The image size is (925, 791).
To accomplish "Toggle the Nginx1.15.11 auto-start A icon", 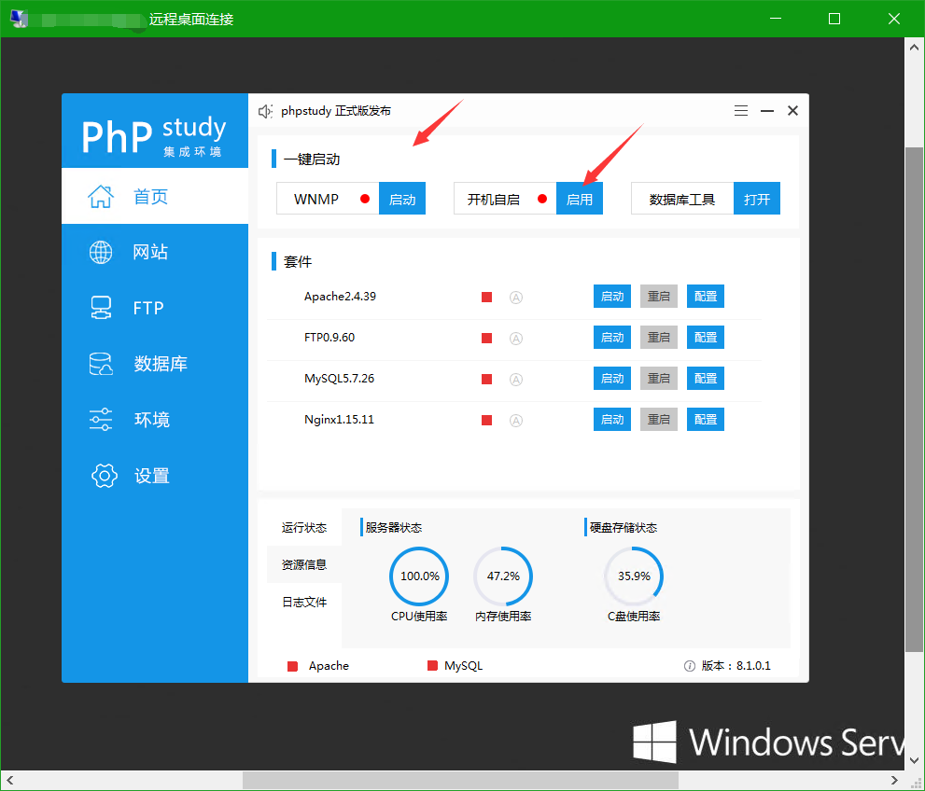I will [x=516, y=421].
